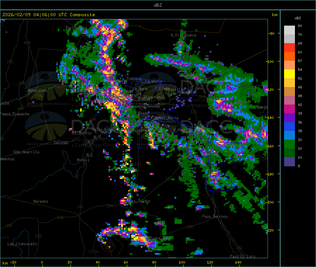Click the 'El_Desvio' map label

(82, 133)
